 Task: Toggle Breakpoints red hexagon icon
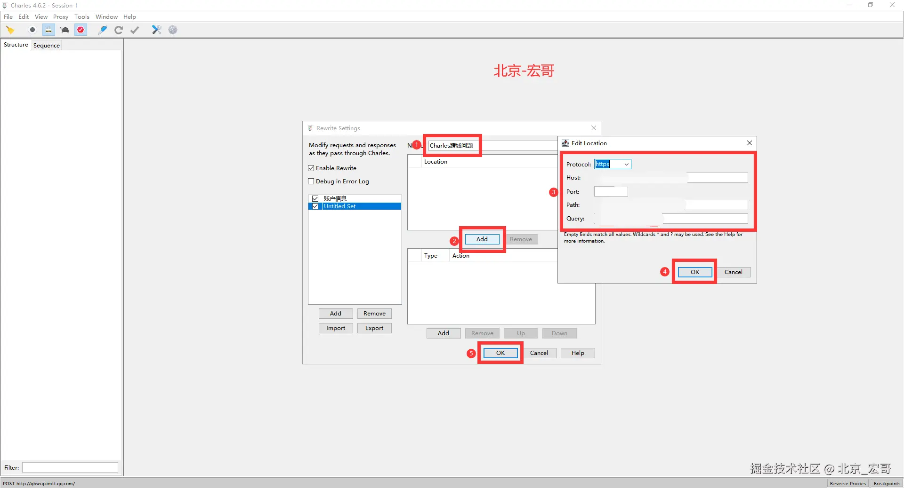point(81,30)
